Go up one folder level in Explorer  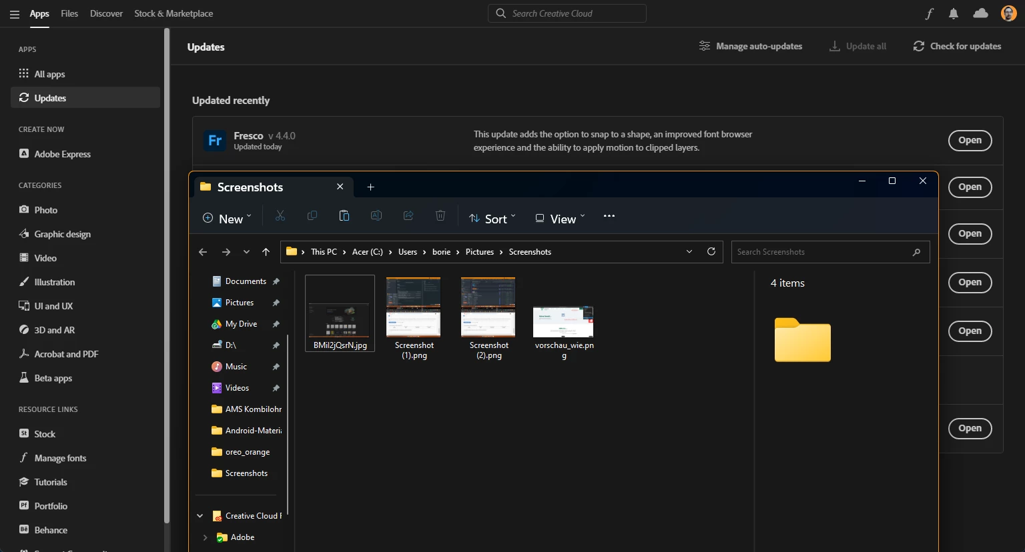pyautogui.click(x=266, y=252)
